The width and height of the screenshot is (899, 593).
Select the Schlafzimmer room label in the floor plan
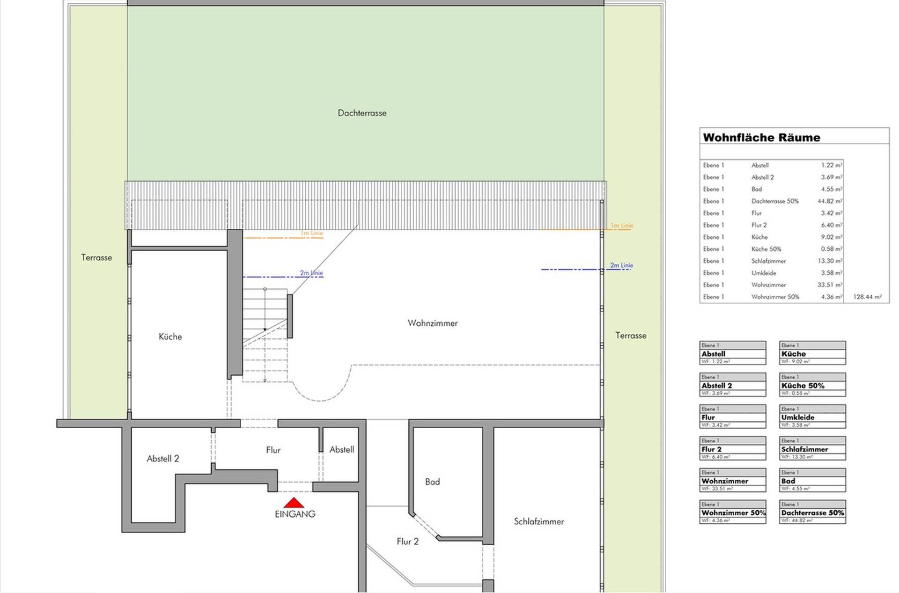[x=539, y=521]
